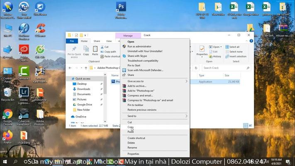Launch Adobe Lightroom from desktop
Viewport: 295px width, 166px height.
click(x=24, y=93)
